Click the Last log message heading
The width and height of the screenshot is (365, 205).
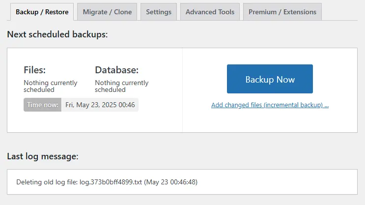(x=43, y=156)
